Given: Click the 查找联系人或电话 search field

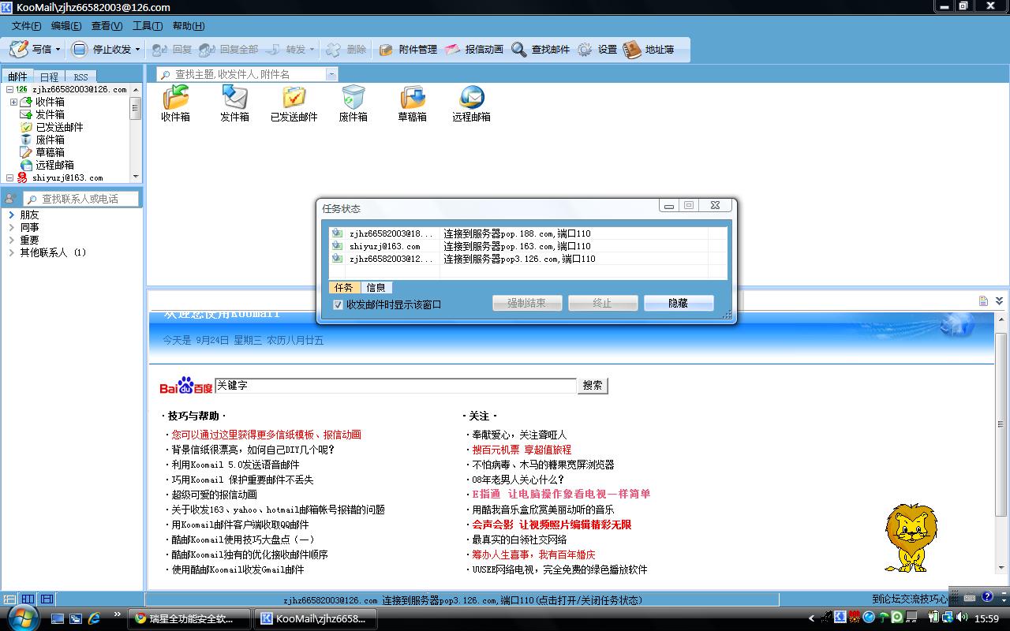Looking at the screenshot, I should [80, 199].
